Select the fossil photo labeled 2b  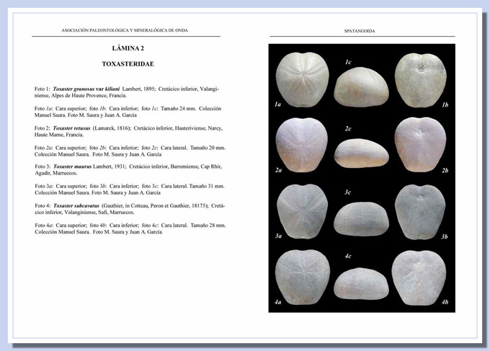420,145
